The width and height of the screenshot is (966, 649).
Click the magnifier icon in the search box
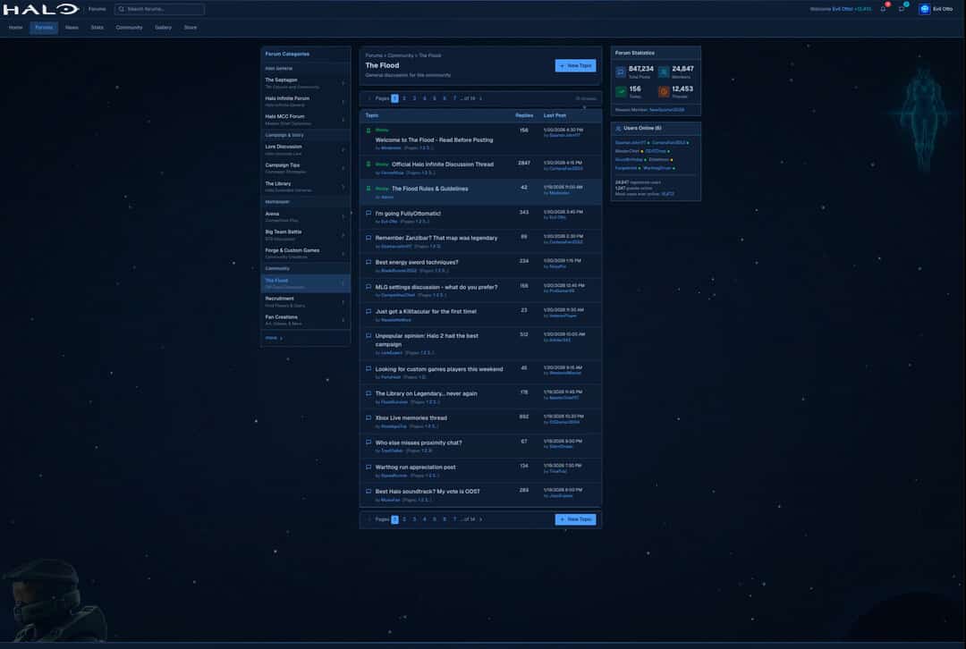(x=121, y=8)
